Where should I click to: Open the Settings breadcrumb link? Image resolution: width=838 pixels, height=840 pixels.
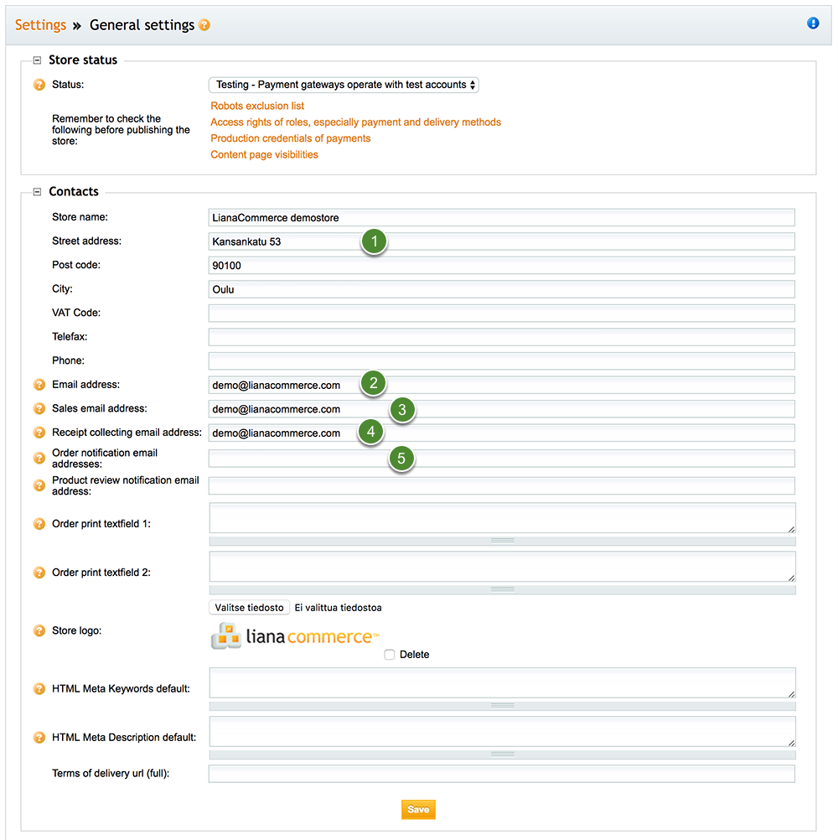coord(41,25)
